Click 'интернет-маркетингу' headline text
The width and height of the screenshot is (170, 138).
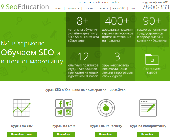pos(32,62)
